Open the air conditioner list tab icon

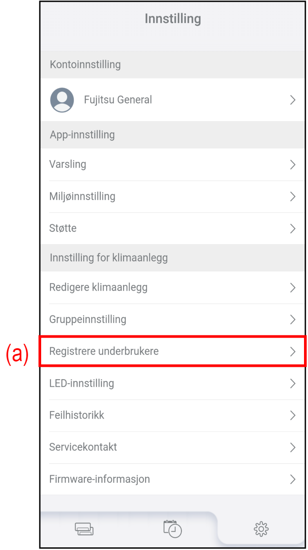tap(84, 529)
